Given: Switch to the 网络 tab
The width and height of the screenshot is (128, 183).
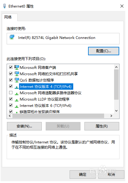Looking at the screenshot, I should 8,17.
